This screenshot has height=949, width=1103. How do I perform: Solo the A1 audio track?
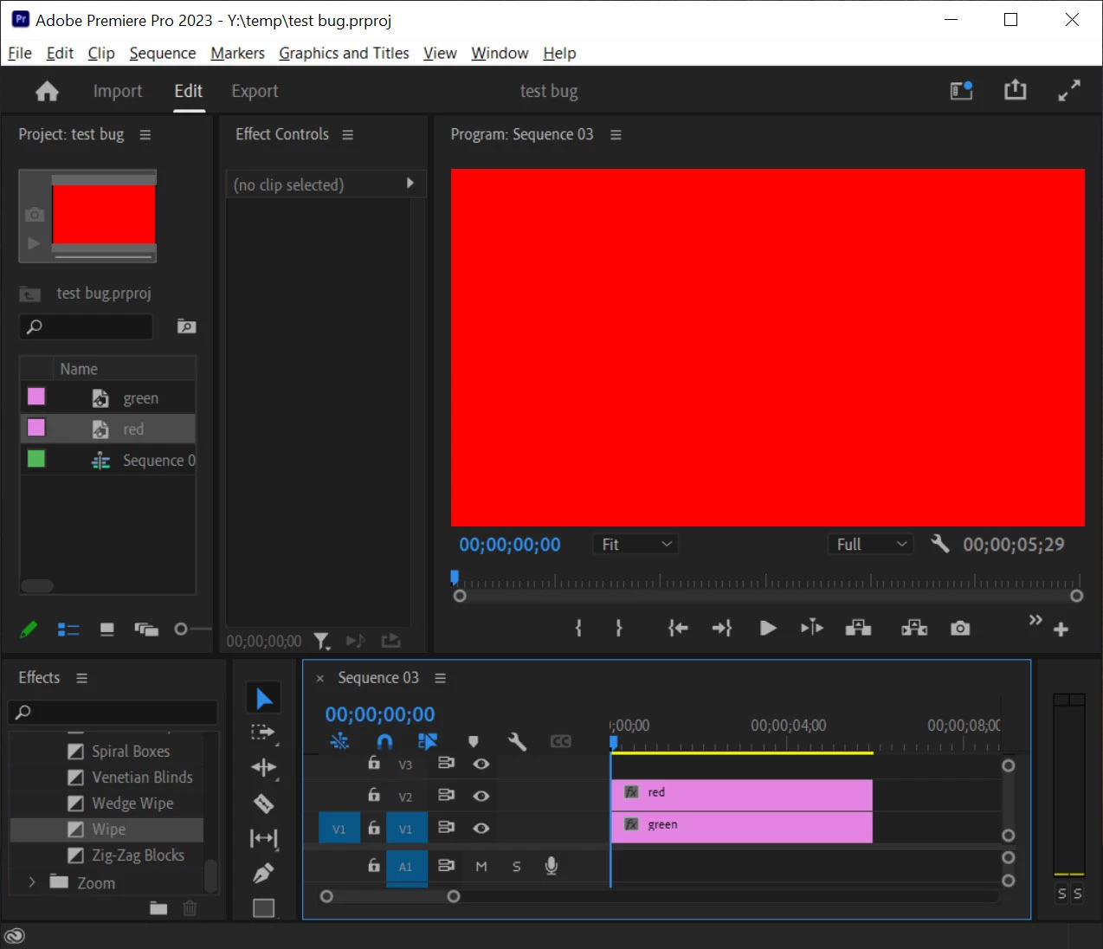(517, 866)
